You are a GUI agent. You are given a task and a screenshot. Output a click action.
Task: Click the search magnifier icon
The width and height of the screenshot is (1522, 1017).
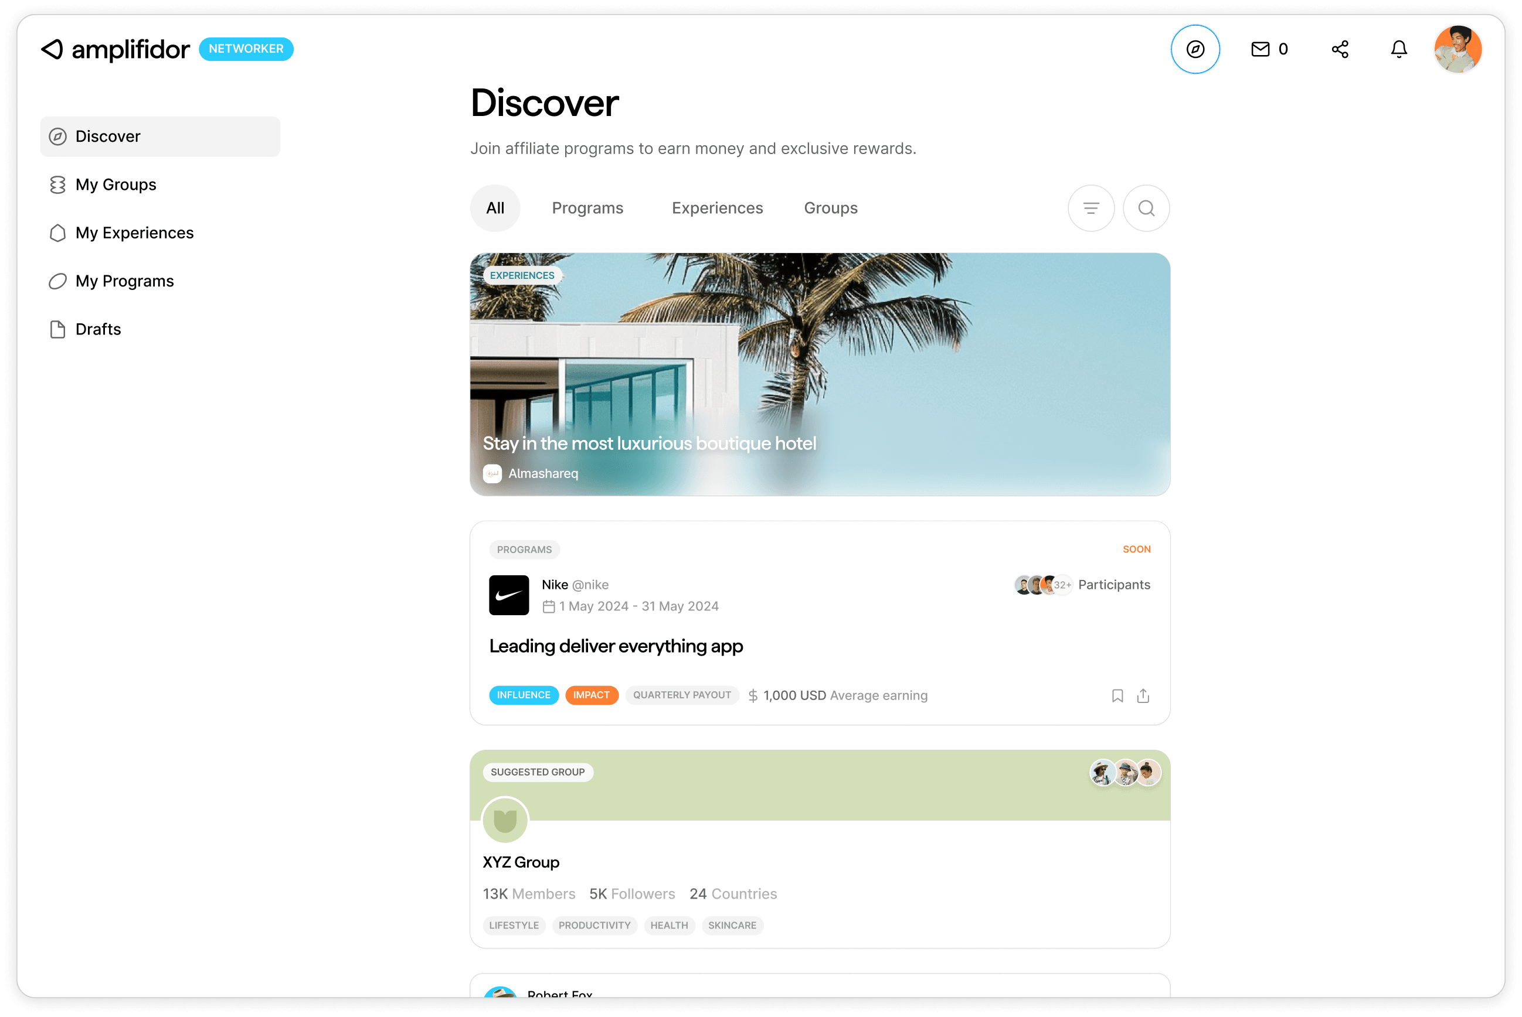pyautogui.click(x=1146, y=208)
